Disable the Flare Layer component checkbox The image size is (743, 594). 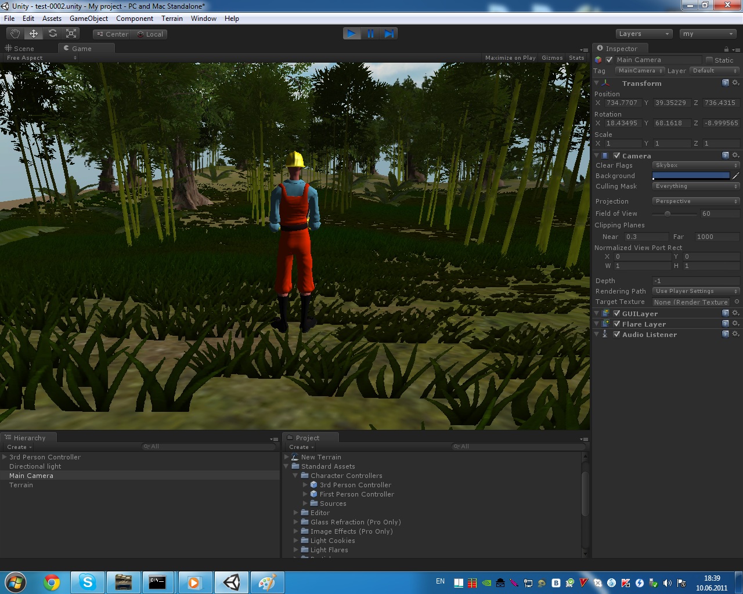(617, 324)
